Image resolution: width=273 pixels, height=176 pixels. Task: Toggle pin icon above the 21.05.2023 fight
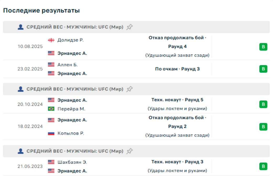pyautogui.click(x=129, y=151)
